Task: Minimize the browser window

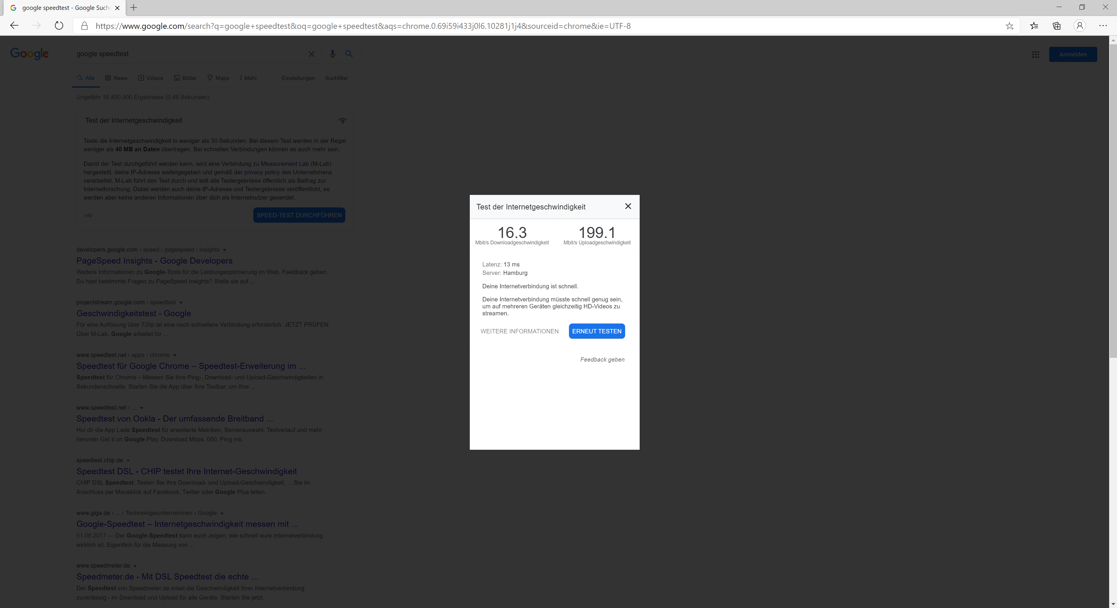Action: (1059, 7)
